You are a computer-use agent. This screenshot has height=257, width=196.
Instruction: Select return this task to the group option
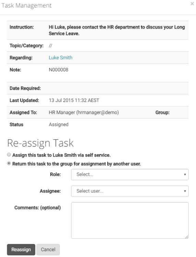coord(9,163)
